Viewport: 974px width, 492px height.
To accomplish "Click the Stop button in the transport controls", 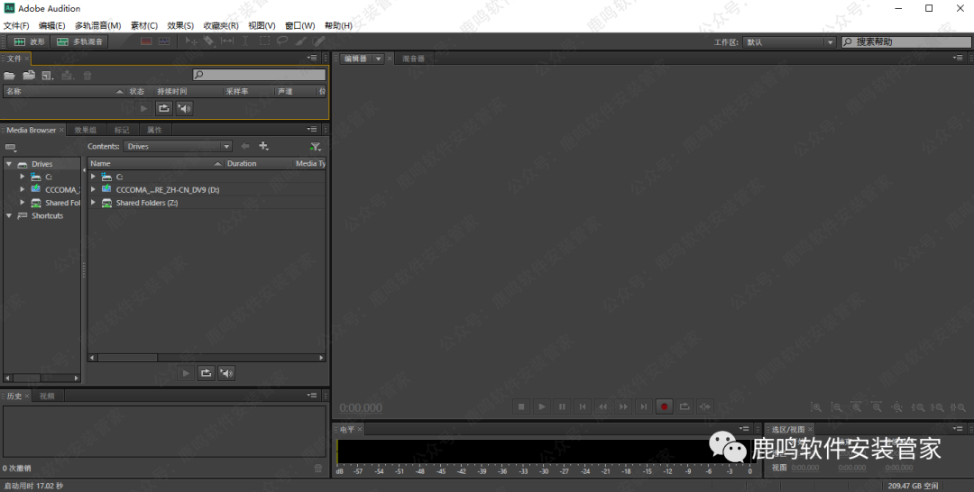I will pos(521,407).
